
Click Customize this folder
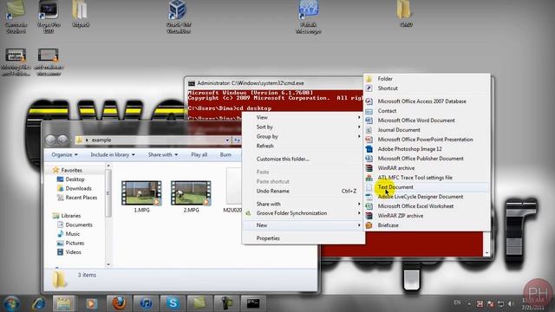pos(283,159)
